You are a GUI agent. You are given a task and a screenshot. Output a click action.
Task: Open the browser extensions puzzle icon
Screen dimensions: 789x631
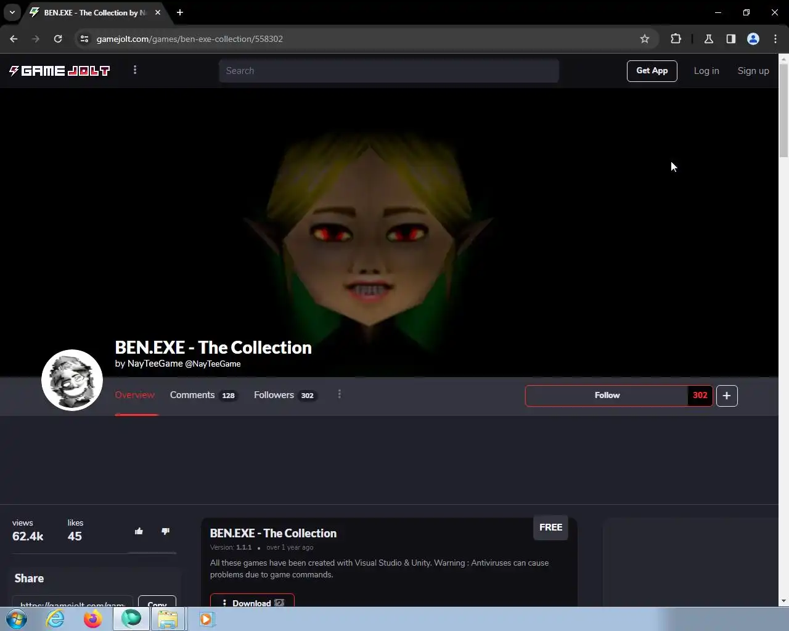(x=676, y=39)
